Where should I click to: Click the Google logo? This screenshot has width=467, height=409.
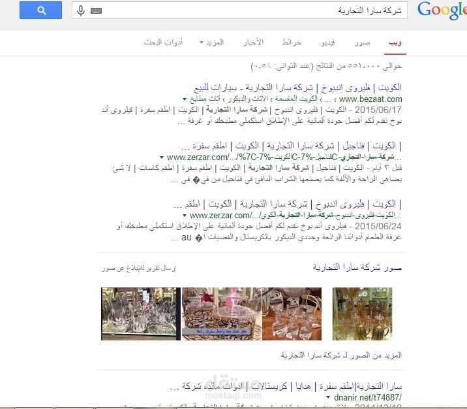442,10
